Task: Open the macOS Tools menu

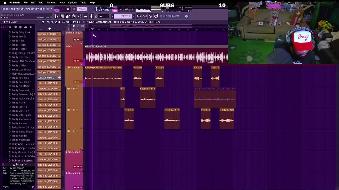Action: click(83, 3)
